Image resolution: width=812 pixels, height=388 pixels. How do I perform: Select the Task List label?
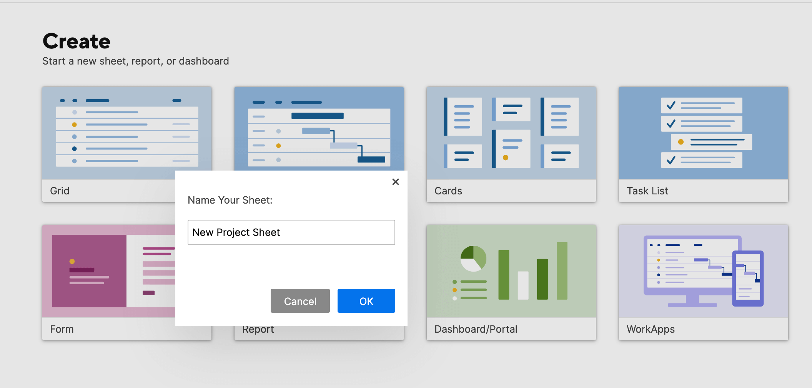coord(647,191)
